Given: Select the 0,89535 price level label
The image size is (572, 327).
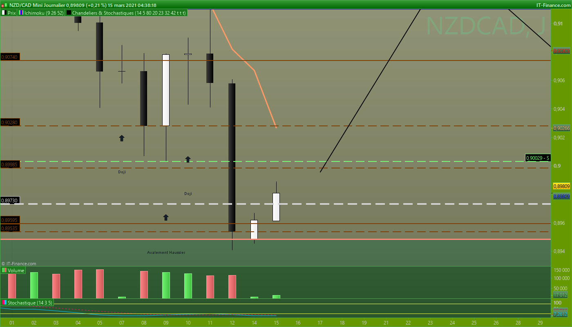Looking at the screenshot, I should click(9, 228).
